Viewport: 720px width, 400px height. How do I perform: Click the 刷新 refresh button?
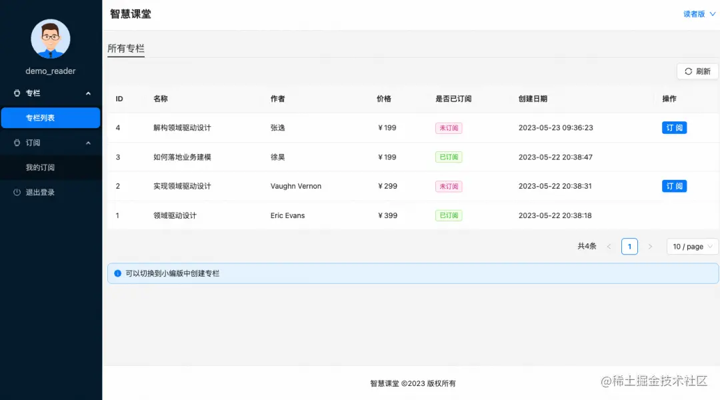coord(697,71)
